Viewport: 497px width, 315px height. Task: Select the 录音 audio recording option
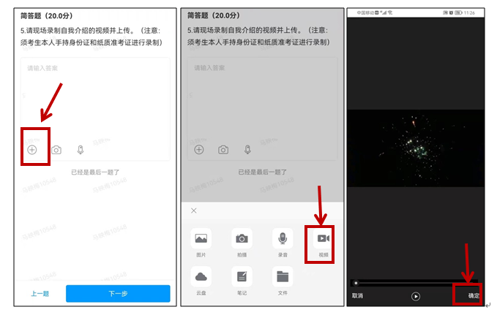point(282,239)
